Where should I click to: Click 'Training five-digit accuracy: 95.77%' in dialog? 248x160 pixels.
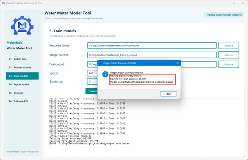coord(128,79)
